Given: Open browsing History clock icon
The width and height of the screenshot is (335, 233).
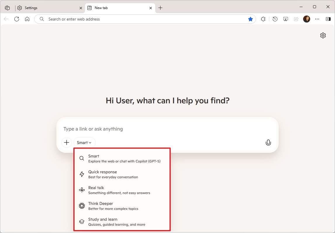Looking at the screenshot, I should [274, 19].
